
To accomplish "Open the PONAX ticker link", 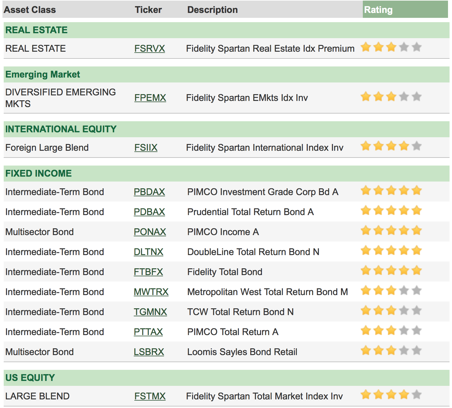I will coord(150,232).
